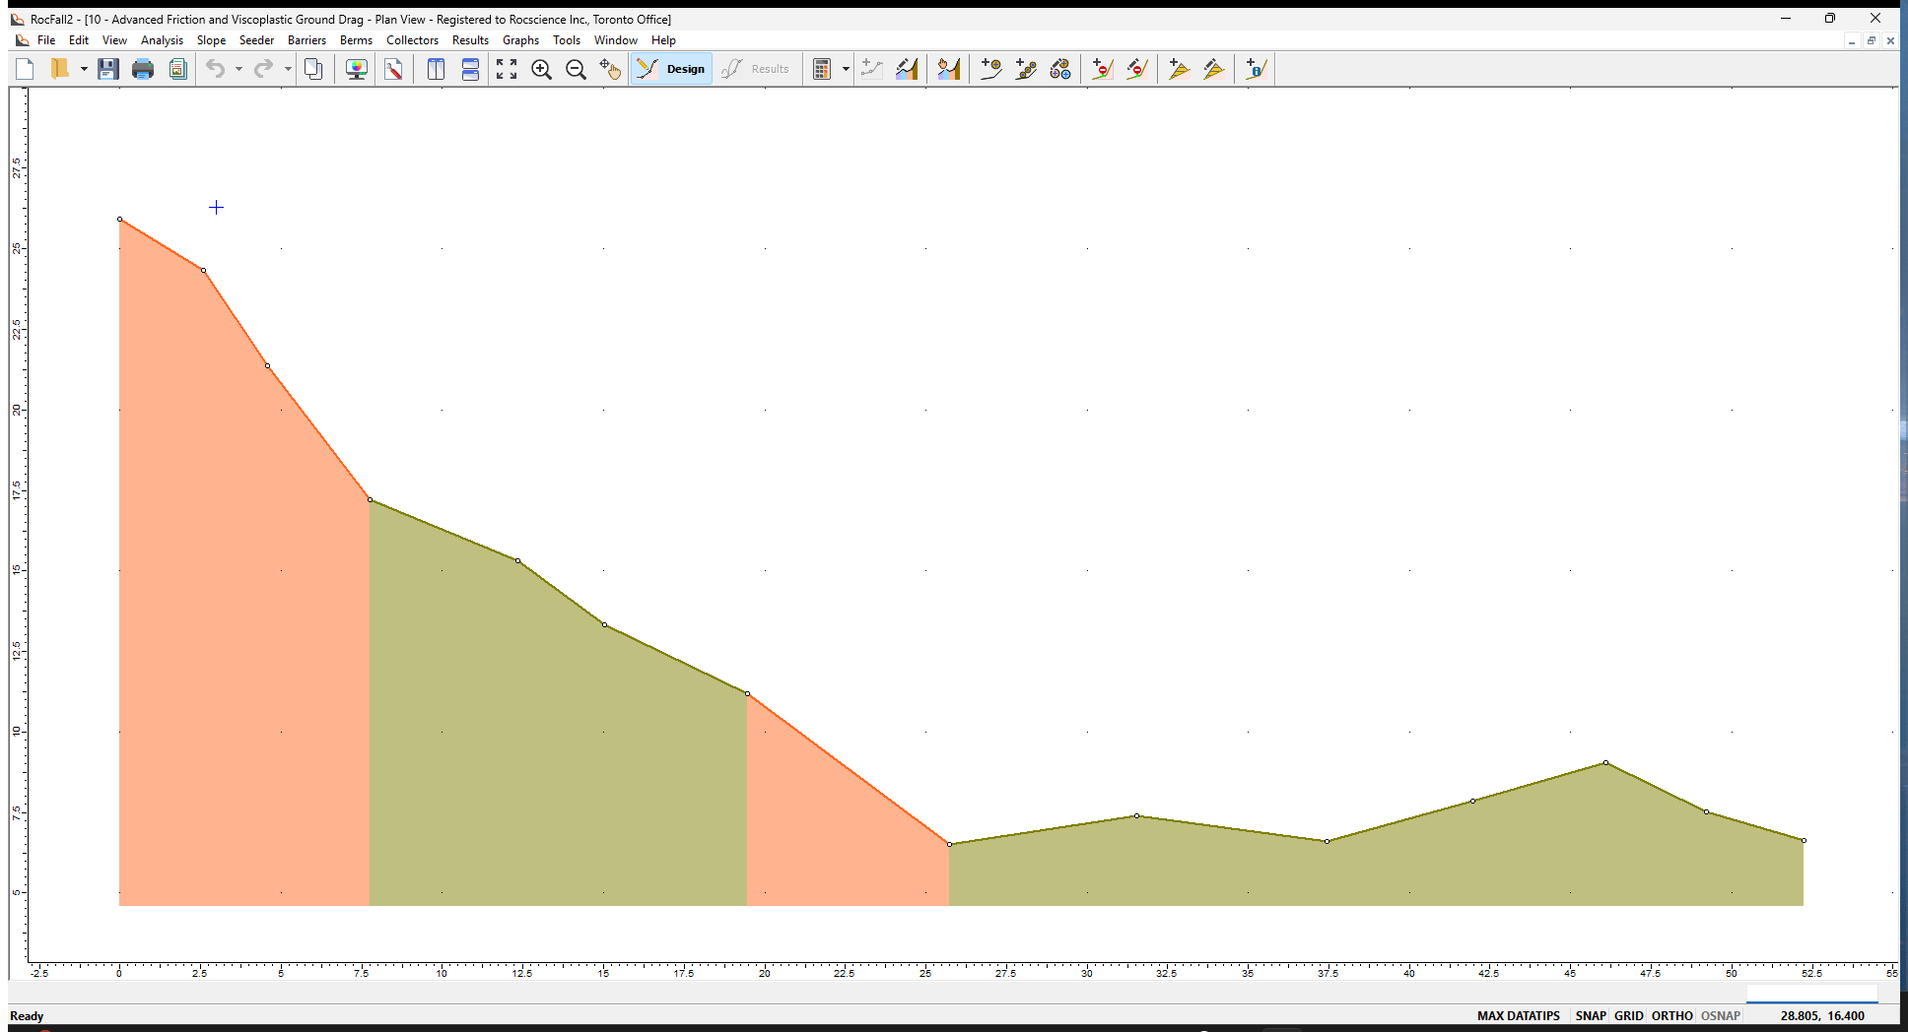Select the Add Line Seeder tool
Image resolution: width=1908 pixels, height=1032 pixels.
coord(1026,69)
